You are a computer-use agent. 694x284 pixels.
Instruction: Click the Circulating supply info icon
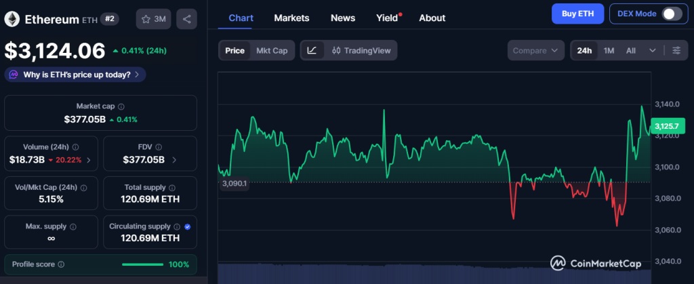click(177, 226)
